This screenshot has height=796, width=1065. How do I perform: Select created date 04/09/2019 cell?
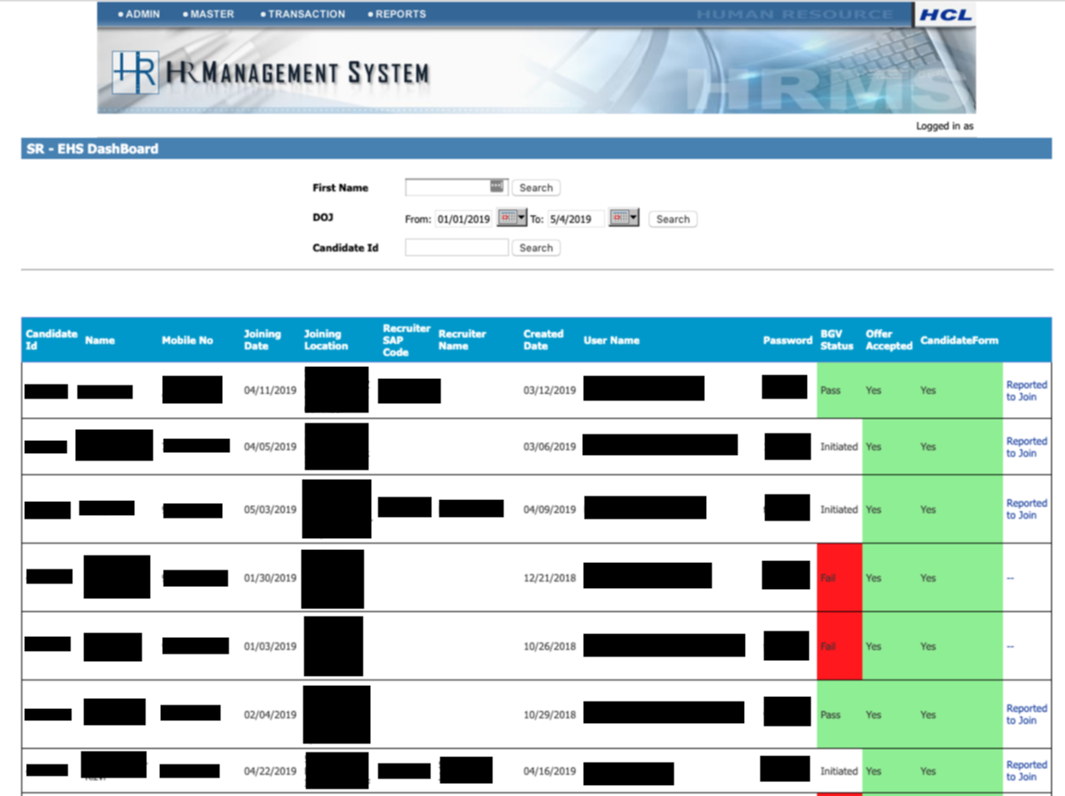point(550,509)
